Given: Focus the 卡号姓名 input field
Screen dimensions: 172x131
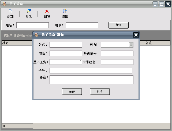Looking at the screenshot, I should coord(117,62).
